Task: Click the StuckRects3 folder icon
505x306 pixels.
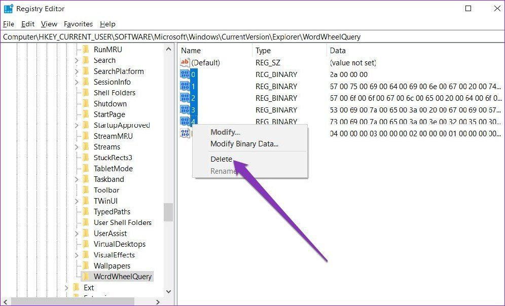Action: [86, 158]
